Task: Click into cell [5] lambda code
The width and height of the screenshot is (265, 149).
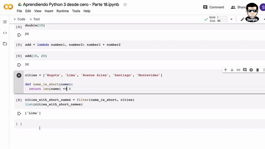Action: pos(73,45)
